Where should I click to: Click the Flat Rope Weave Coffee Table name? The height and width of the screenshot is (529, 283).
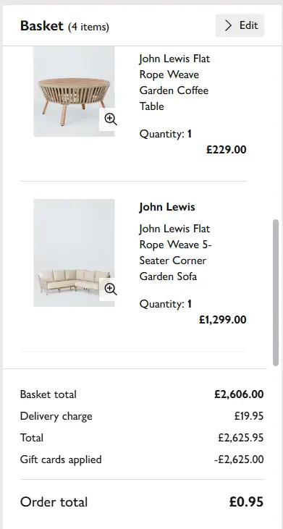pyautogui.click(x=174, y=82)
